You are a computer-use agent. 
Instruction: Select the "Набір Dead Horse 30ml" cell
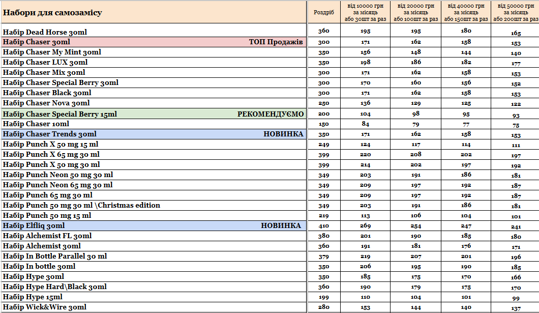click(45, 32)
